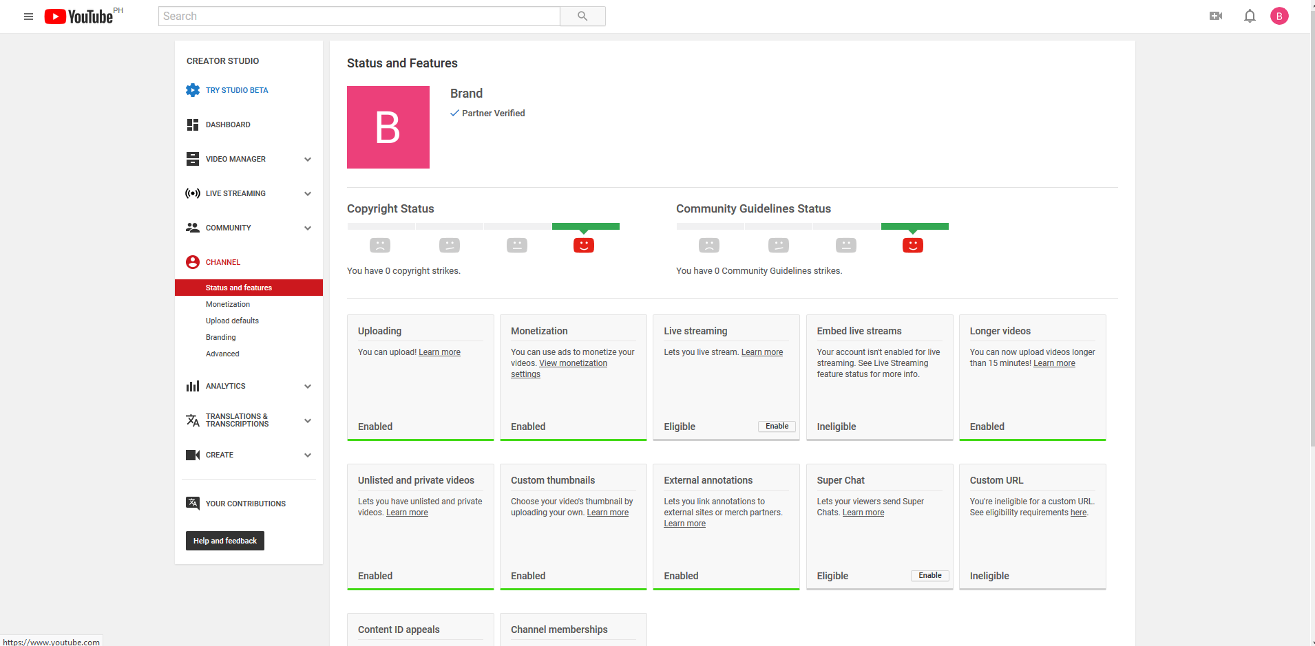Focus the Search input field
This screenshot has height=646, width=1315.
tap(359, 17)
